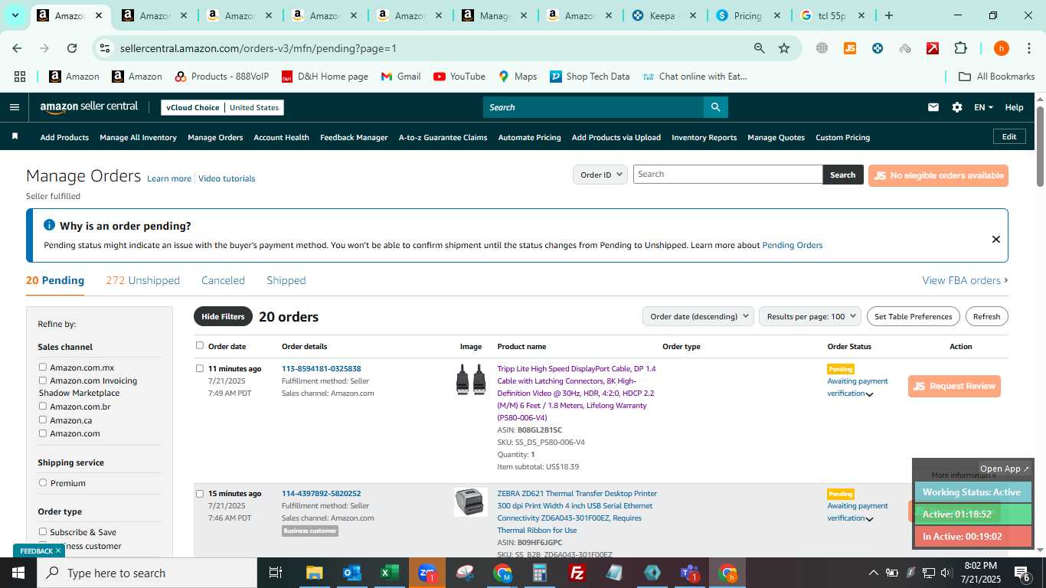Click in the Order ID search field

click(727, 175)
